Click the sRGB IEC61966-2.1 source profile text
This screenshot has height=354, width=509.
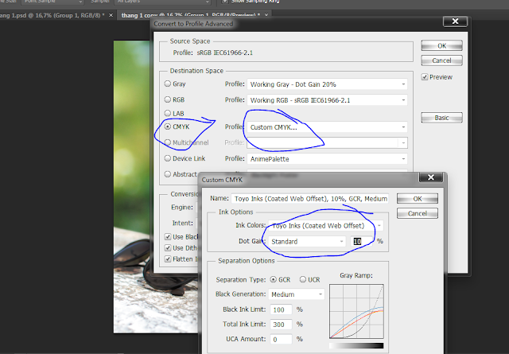[224, 53]
